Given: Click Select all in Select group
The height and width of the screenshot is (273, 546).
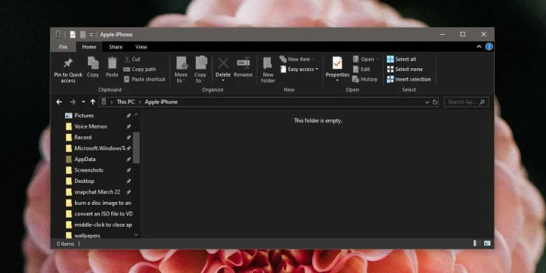Looking at the screenshot, I should (x=401, y=59).
